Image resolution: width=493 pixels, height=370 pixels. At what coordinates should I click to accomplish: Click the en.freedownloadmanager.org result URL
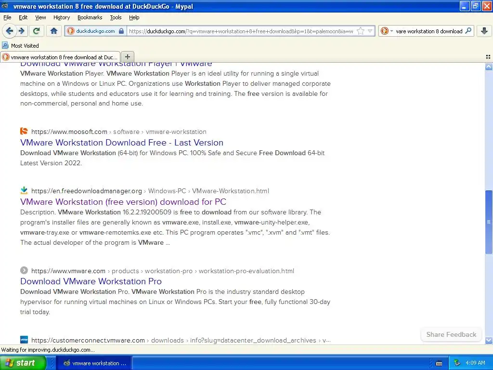coord(150,191)
